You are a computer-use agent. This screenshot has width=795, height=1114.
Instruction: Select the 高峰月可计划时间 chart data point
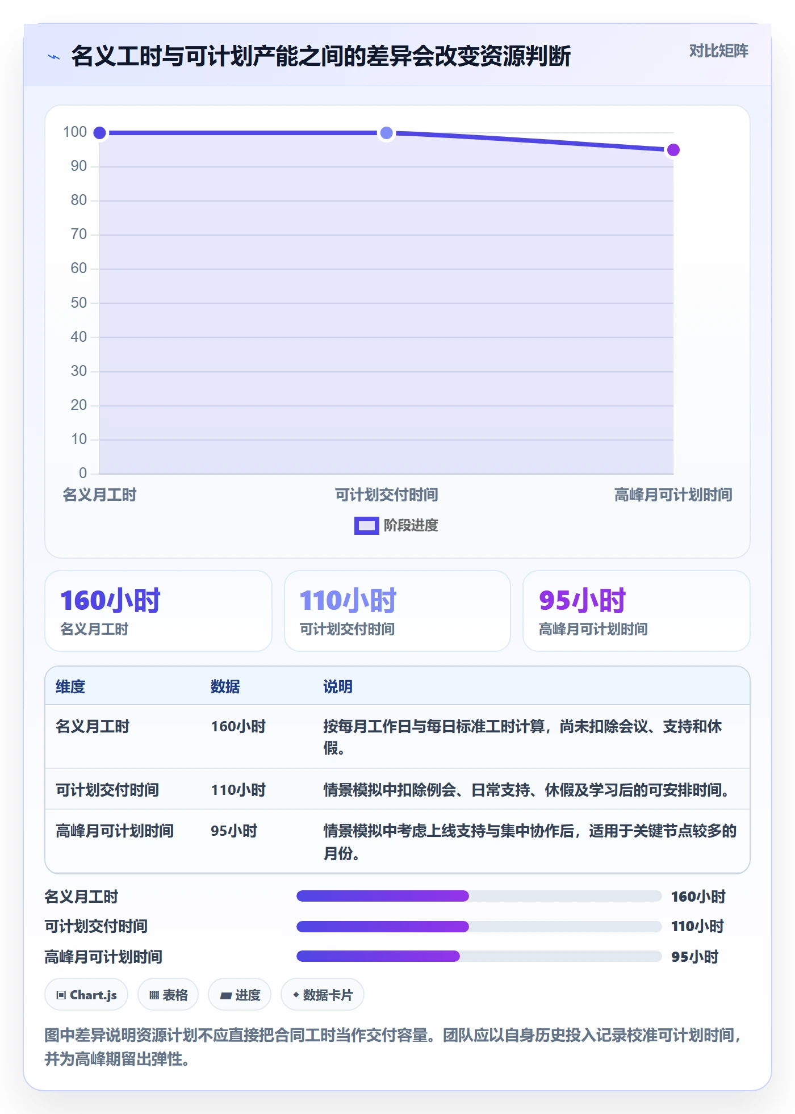pos(673,150)
